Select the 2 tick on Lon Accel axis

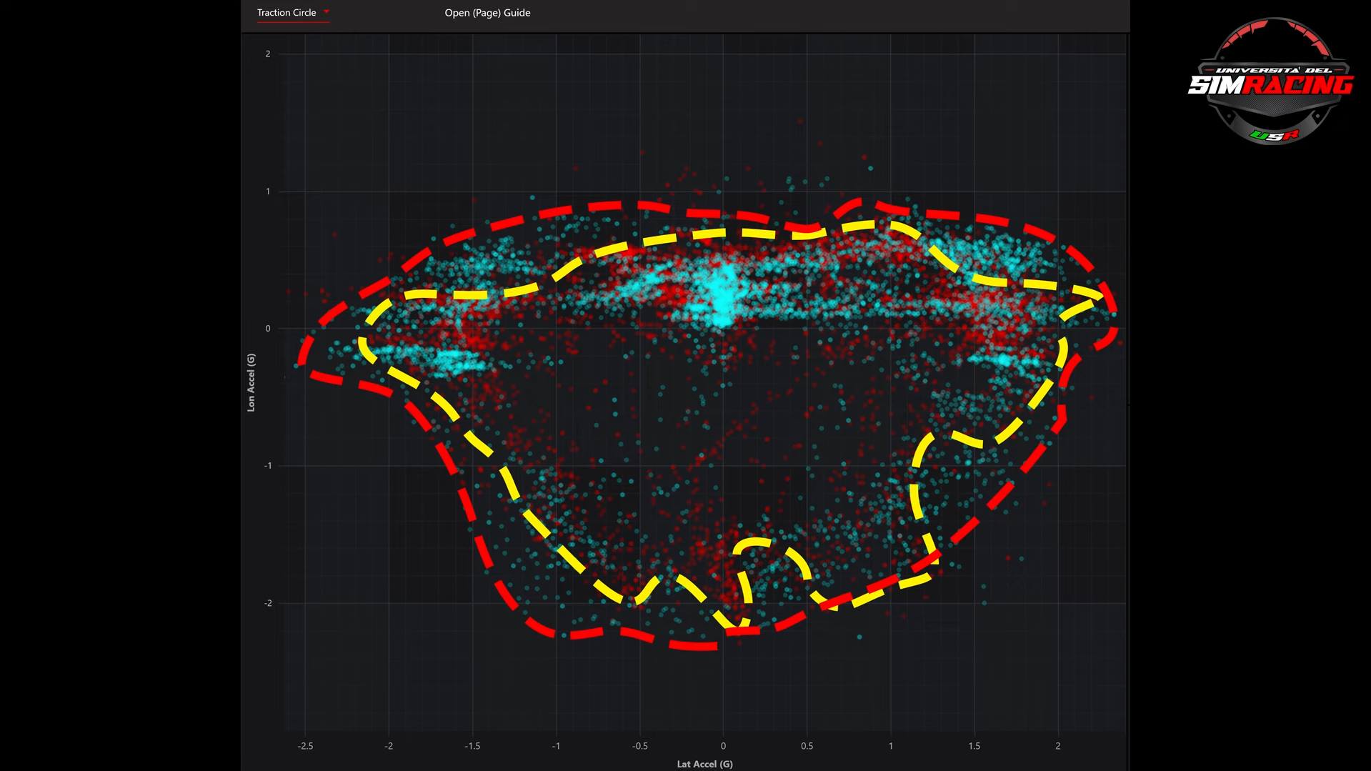tap(268, 54)
